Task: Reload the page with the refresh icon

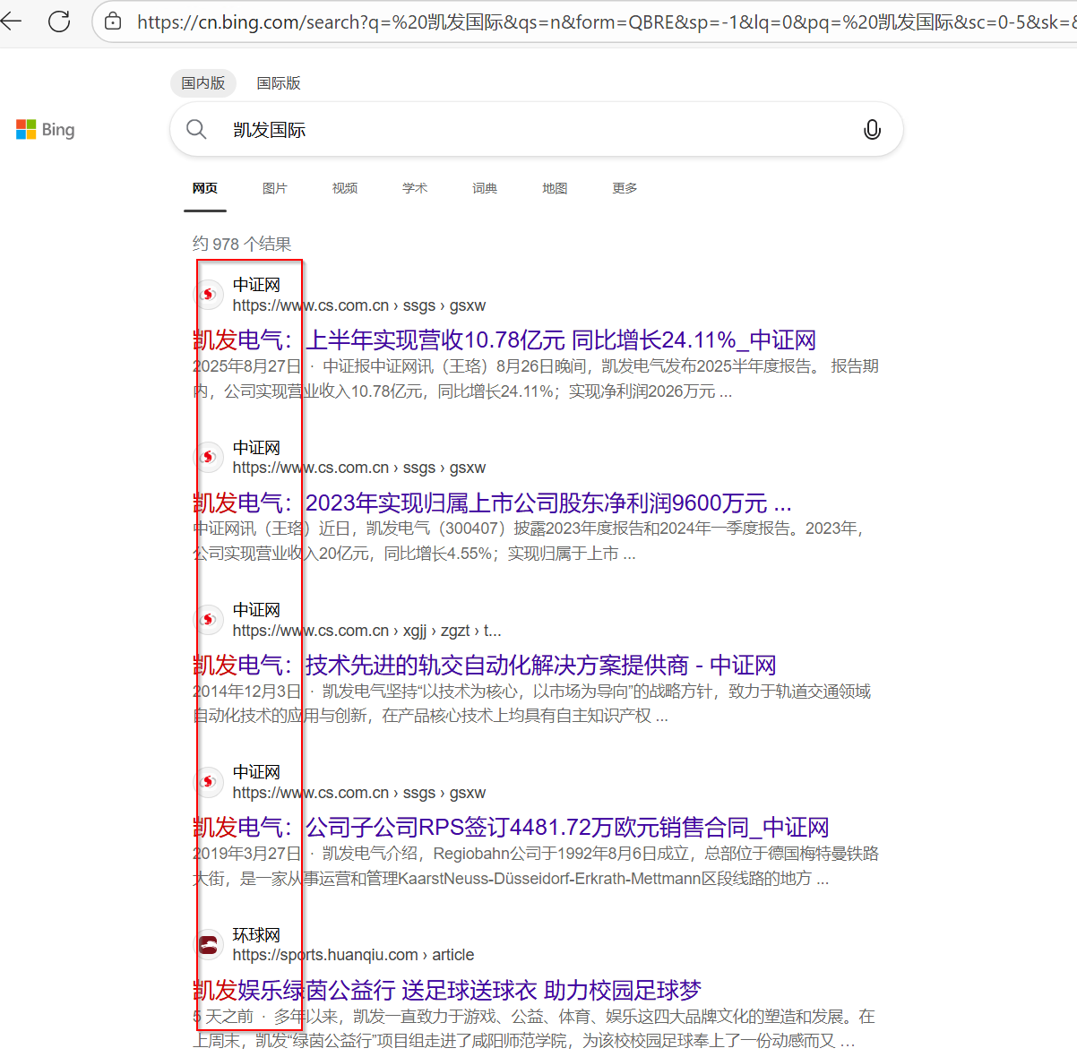Action: (x=59, y=21)
